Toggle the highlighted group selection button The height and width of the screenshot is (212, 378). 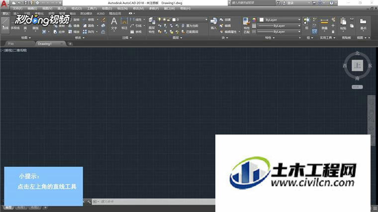tap(314, 31)
